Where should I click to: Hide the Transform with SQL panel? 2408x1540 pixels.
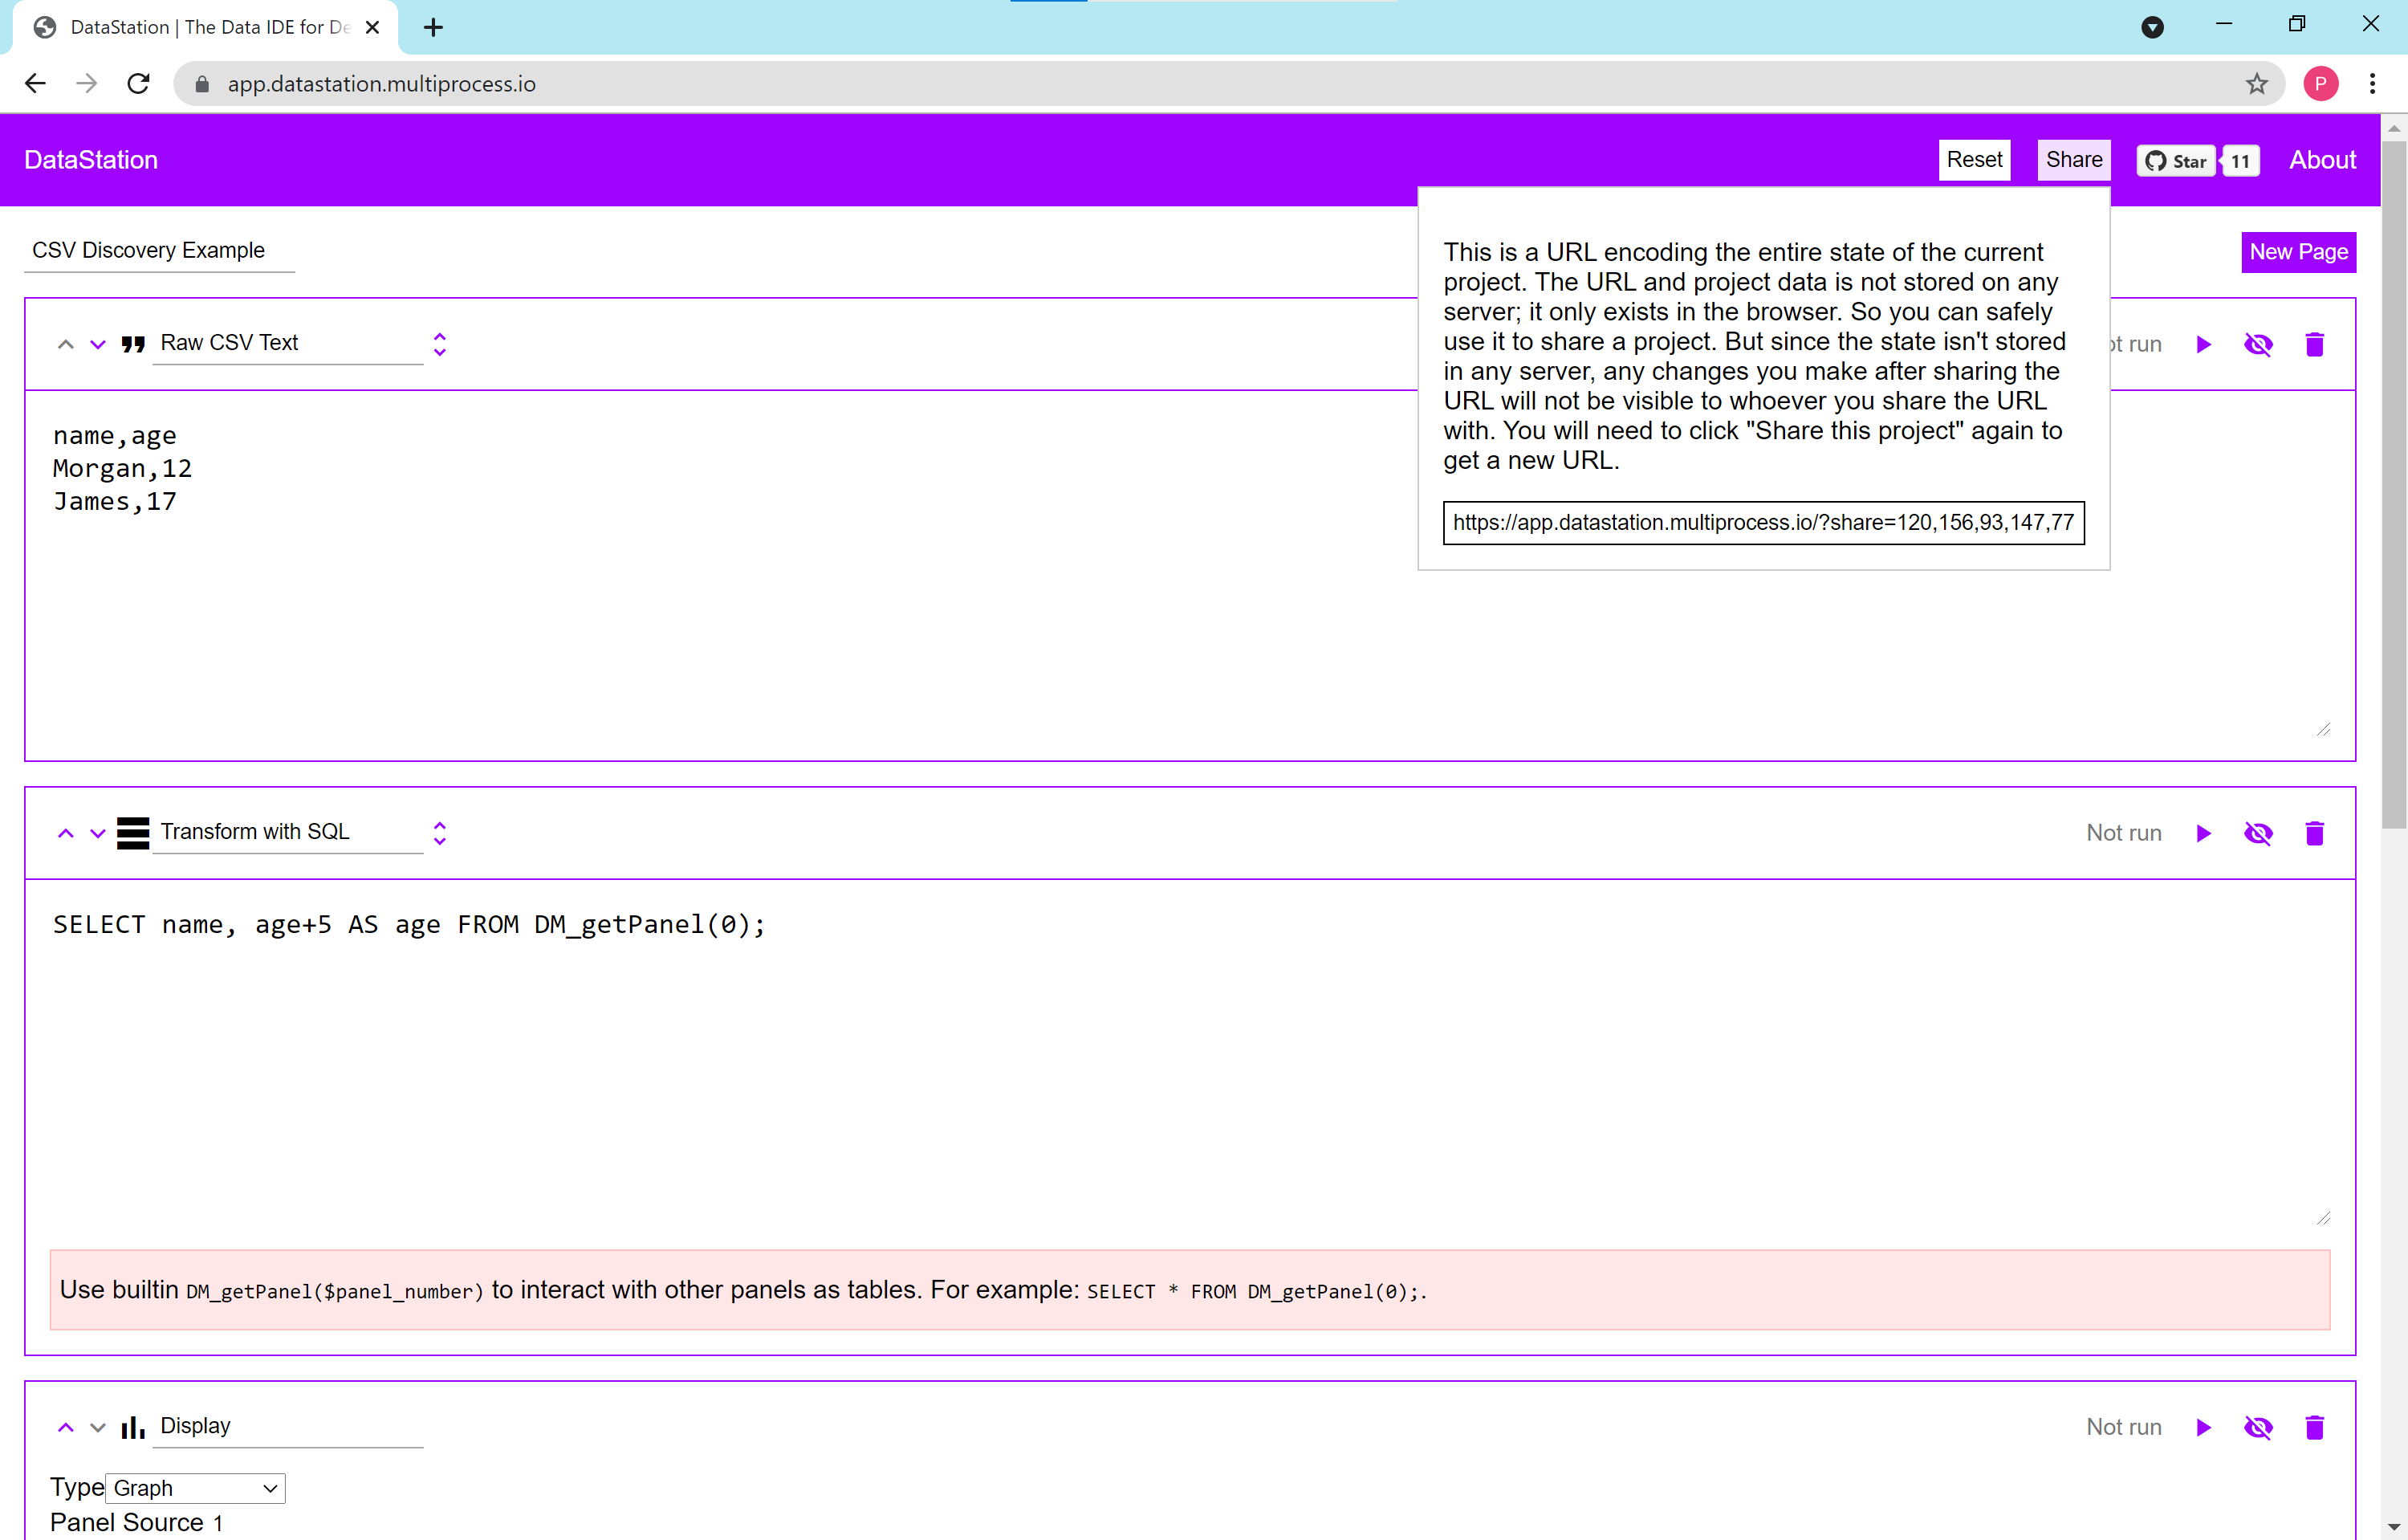pyautogui.click(x=2258, y=833)
